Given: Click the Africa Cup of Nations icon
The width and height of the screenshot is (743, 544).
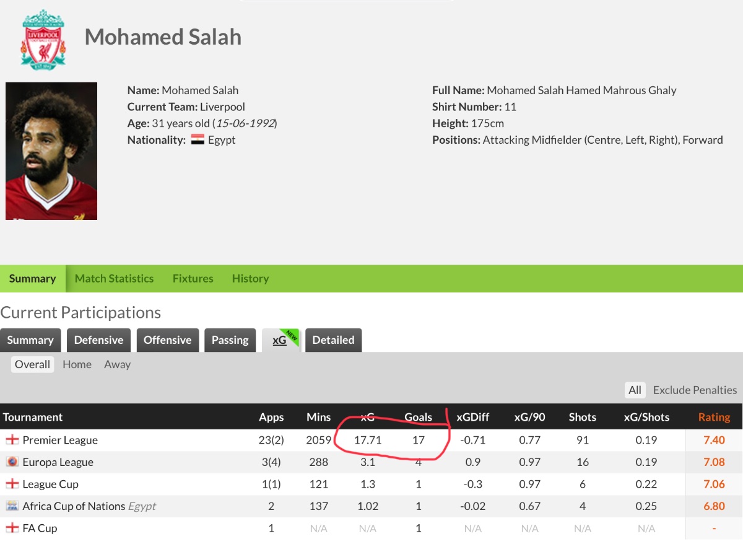Looking at the screenshot, I should click(12, 506).
